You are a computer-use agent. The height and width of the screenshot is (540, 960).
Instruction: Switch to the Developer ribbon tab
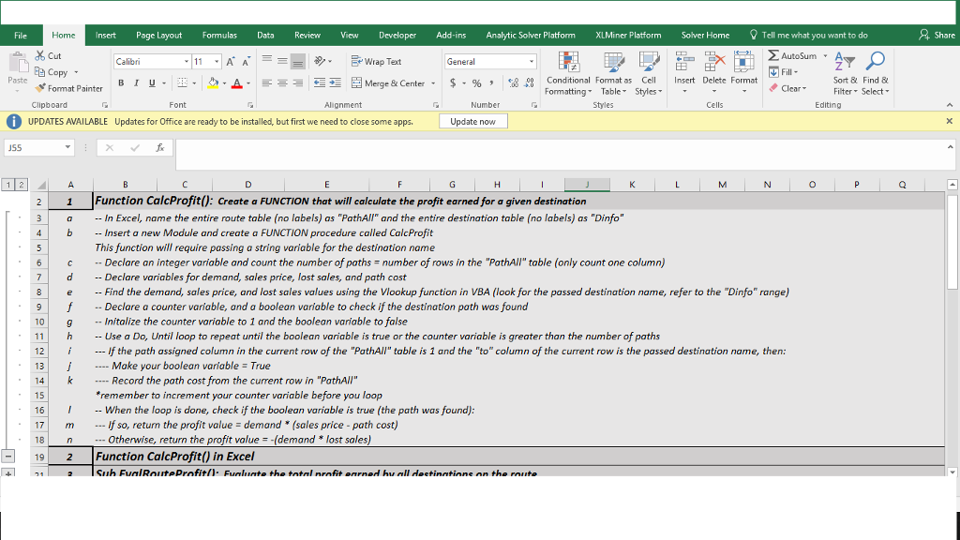tap(397, 35)
